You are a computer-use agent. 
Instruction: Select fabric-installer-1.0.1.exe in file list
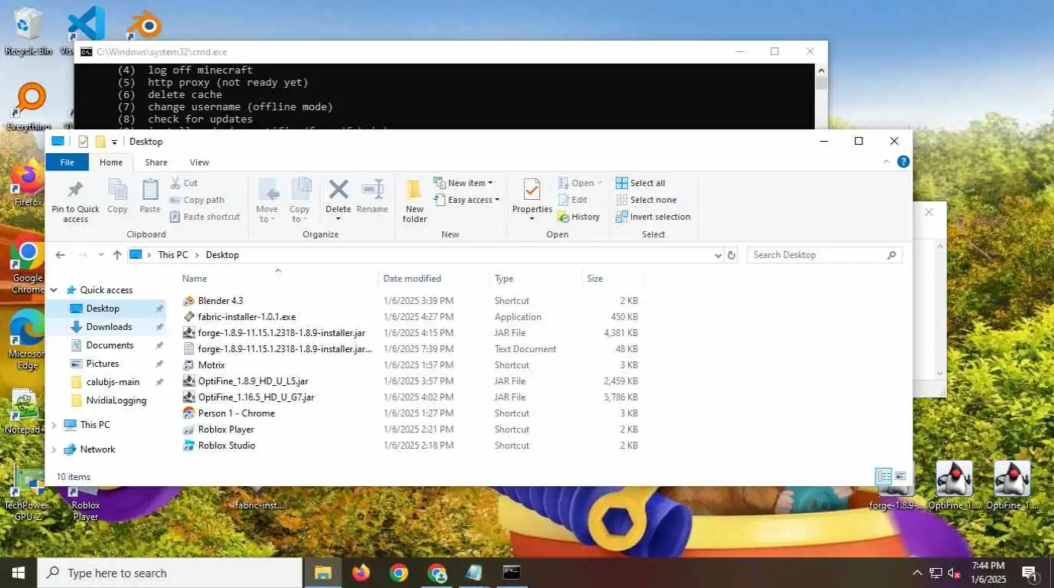click(x=246, y=317)
